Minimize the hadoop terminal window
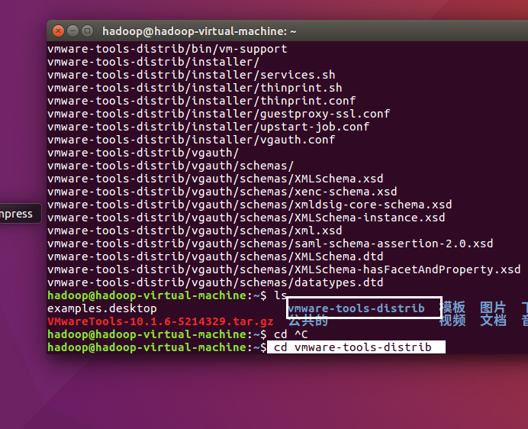 (x=72, y=31)
